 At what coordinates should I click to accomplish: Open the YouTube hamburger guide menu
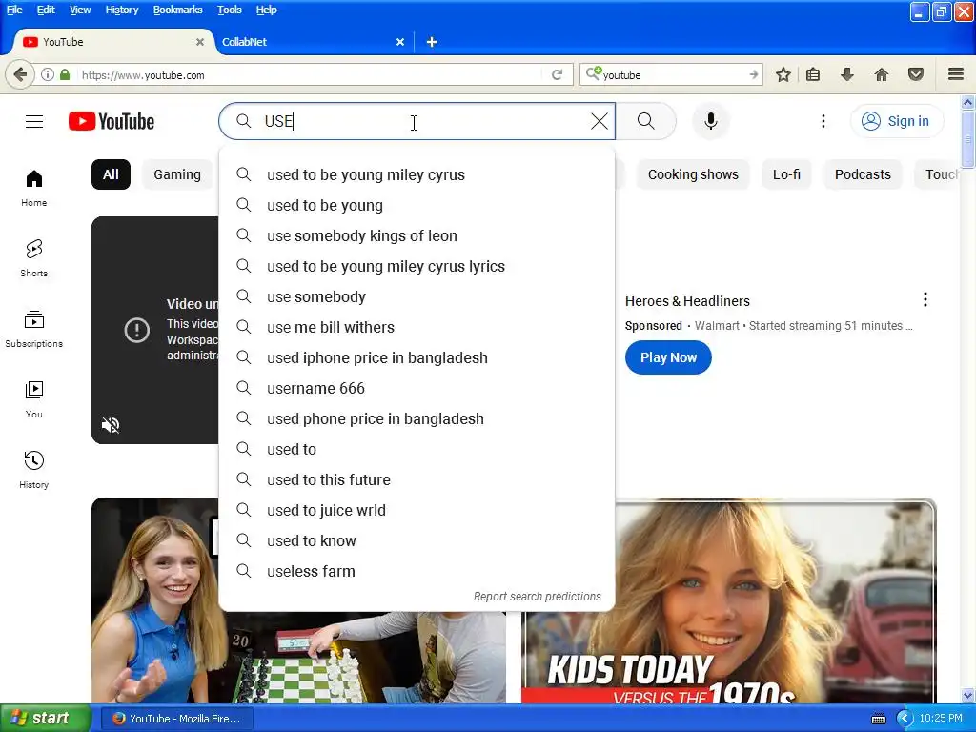coord(34,121)
